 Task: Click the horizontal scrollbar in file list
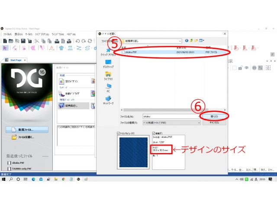coord(166,110)
